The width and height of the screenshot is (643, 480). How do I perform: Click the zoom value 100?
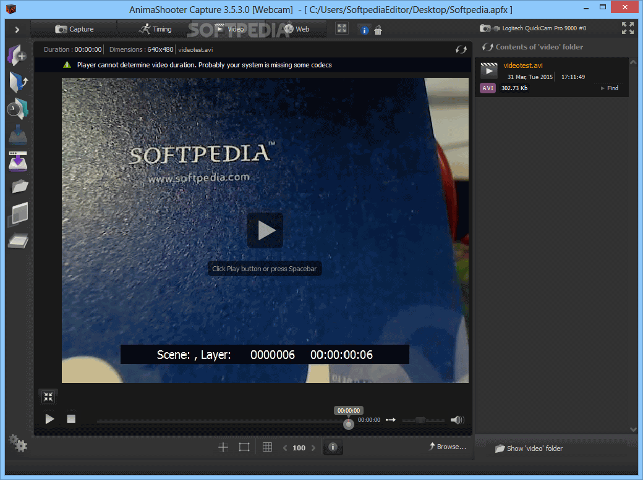click(299, 448)
